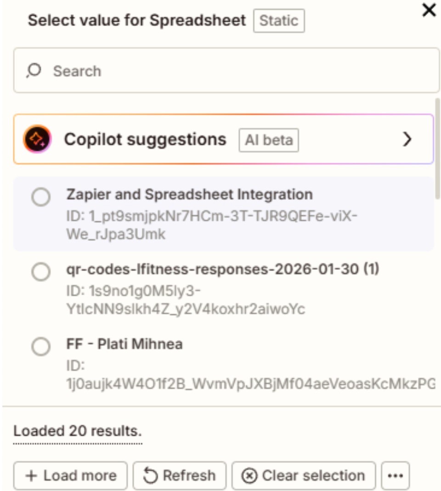Click the Static mode badge
Image resolution: width=441 pixels, height=491 pixels.
(x=279, y=21)
